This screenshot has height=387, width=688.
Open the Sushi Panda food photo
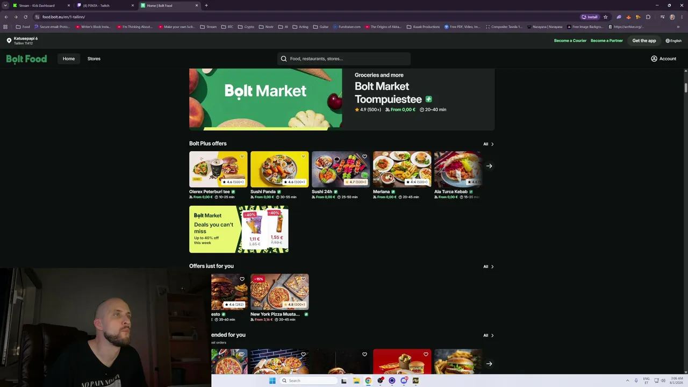click(279, 169)
